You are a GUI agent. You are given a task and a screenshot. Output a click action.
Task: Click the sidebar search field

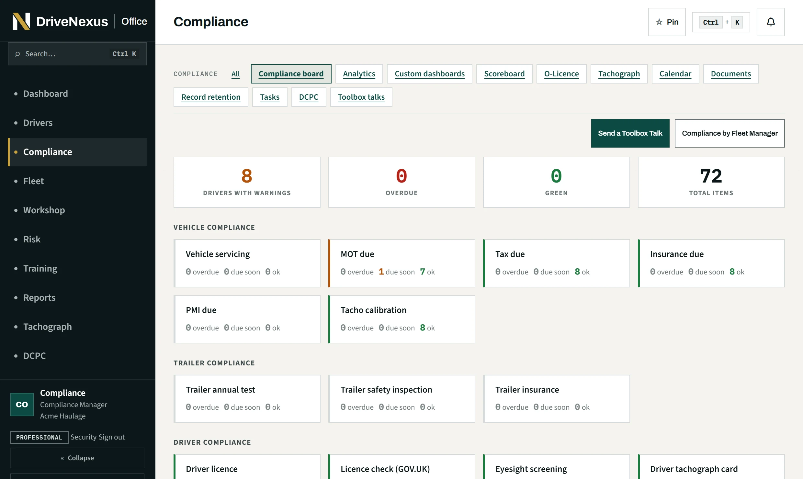(x=77, y=54)
